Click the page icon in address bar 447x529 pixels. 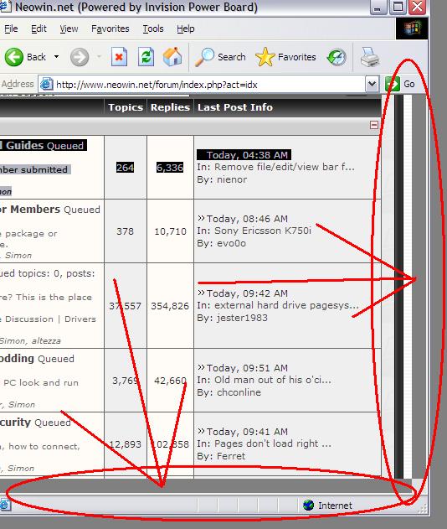47,84
